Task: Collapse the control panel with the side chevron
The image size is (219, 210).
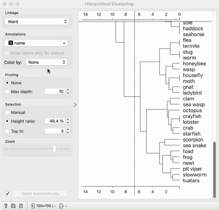Action: (75, 105)
